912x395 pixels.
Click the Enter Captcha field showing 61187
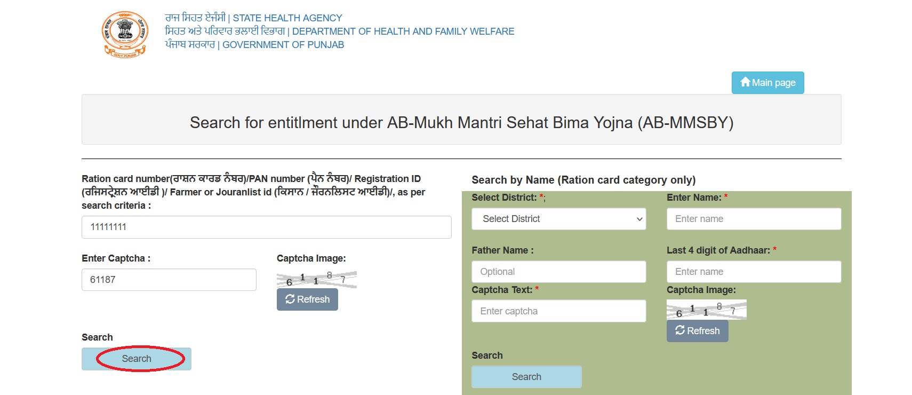tap(169, 280)
